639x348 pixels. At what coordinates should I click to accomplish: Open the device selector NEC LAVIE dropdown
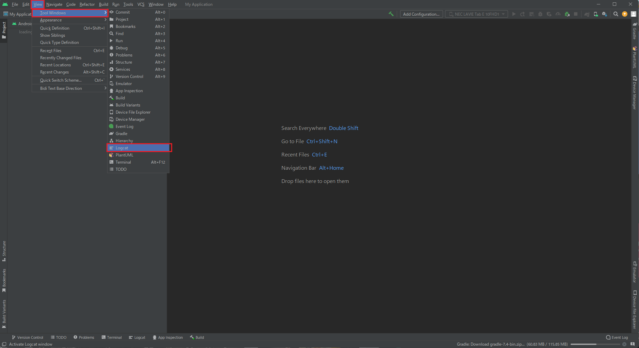point(476,14)
